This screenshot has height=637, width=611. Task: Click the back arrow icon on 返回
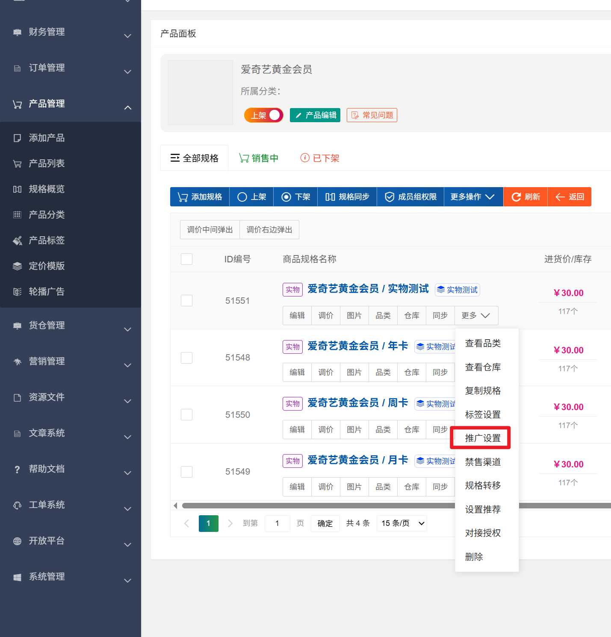pos(560,197)
